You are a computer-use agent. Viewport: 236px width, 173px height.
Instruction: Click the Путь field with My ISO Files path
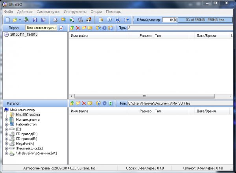[180, 103]
